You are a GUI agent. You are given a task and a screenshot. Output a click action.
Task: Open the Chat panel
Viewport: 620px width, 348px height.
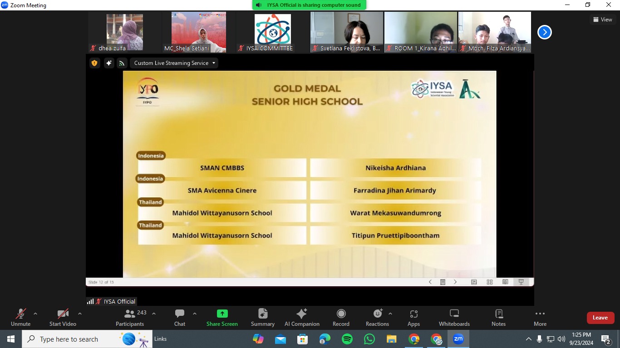pos(180,317)
